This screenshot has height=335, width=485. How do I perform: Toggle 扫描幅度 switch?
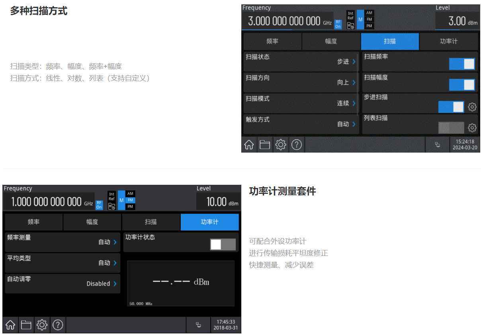[462, 85]
